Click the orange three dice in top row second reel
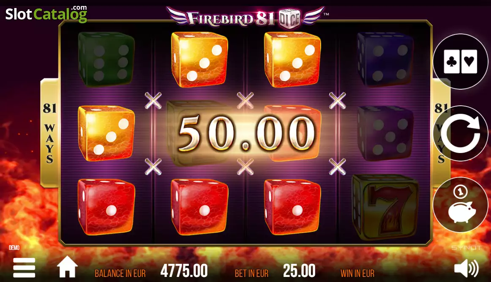Image resolution: width=491 pixels, height=282 pixels. (x=199, y=59)
